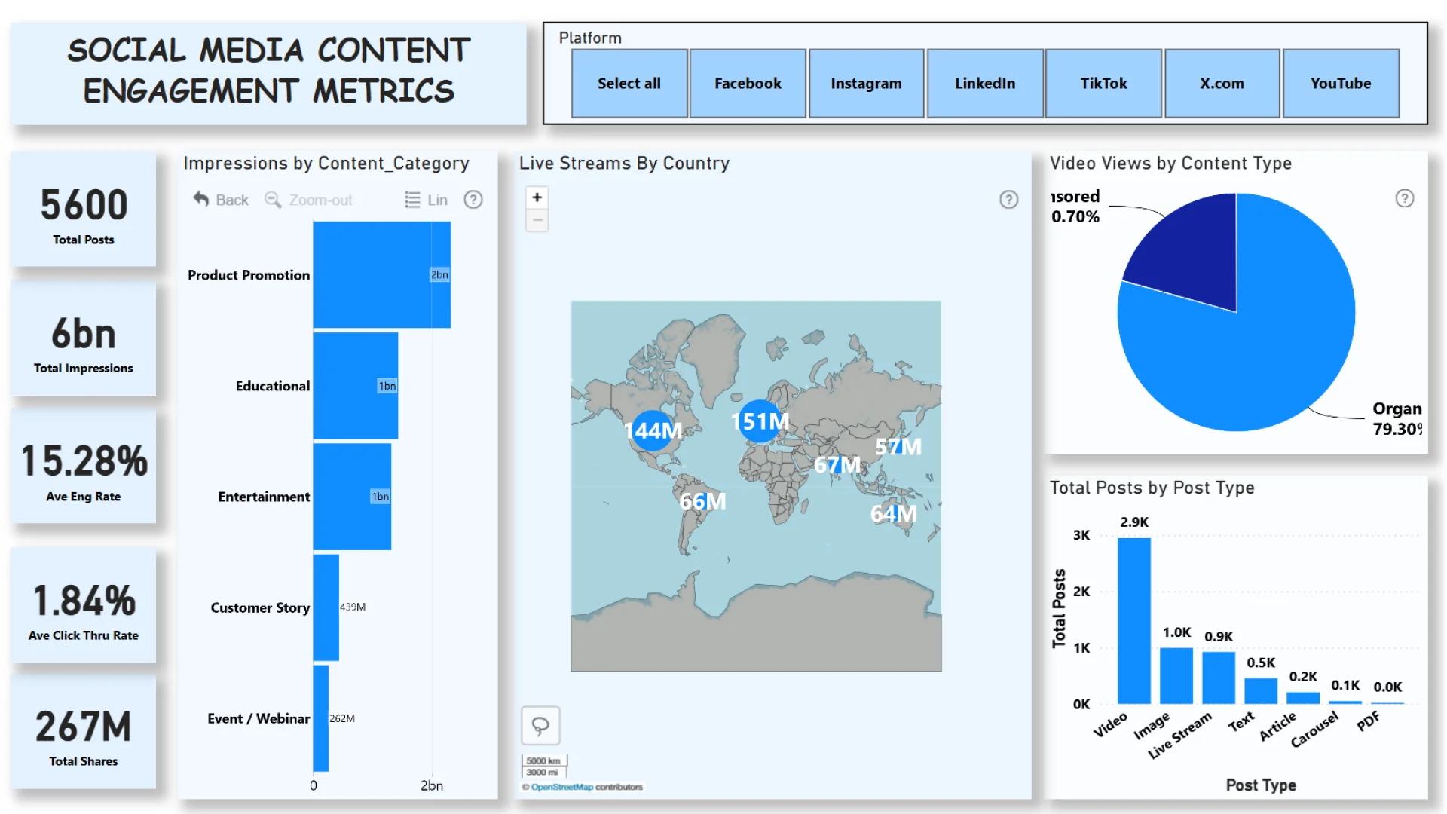Viewport: 1447px width, 814px height.
Task: Click the 2bn data label on Product Promotion
Action: click(439, 275)
